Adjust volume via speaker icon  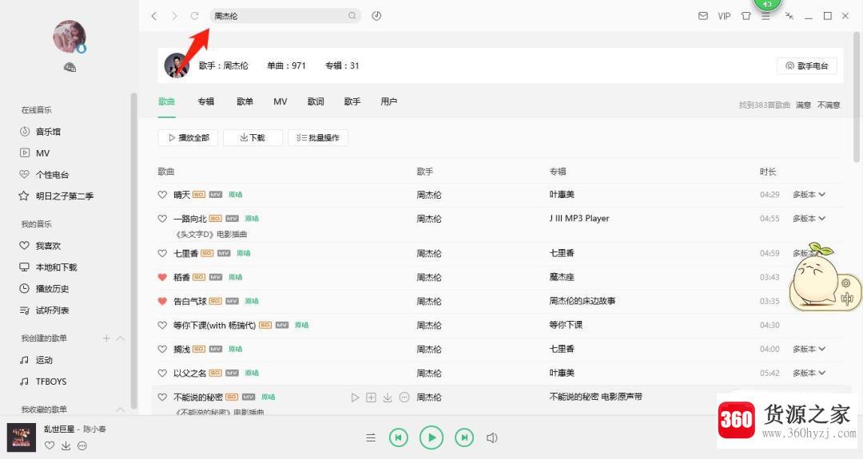coord(492,437)
